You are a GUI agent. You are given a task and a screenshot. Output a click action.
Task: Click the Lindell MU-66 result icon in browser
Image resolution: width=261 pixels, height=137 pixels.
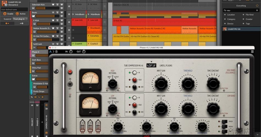tap(225, 29)
